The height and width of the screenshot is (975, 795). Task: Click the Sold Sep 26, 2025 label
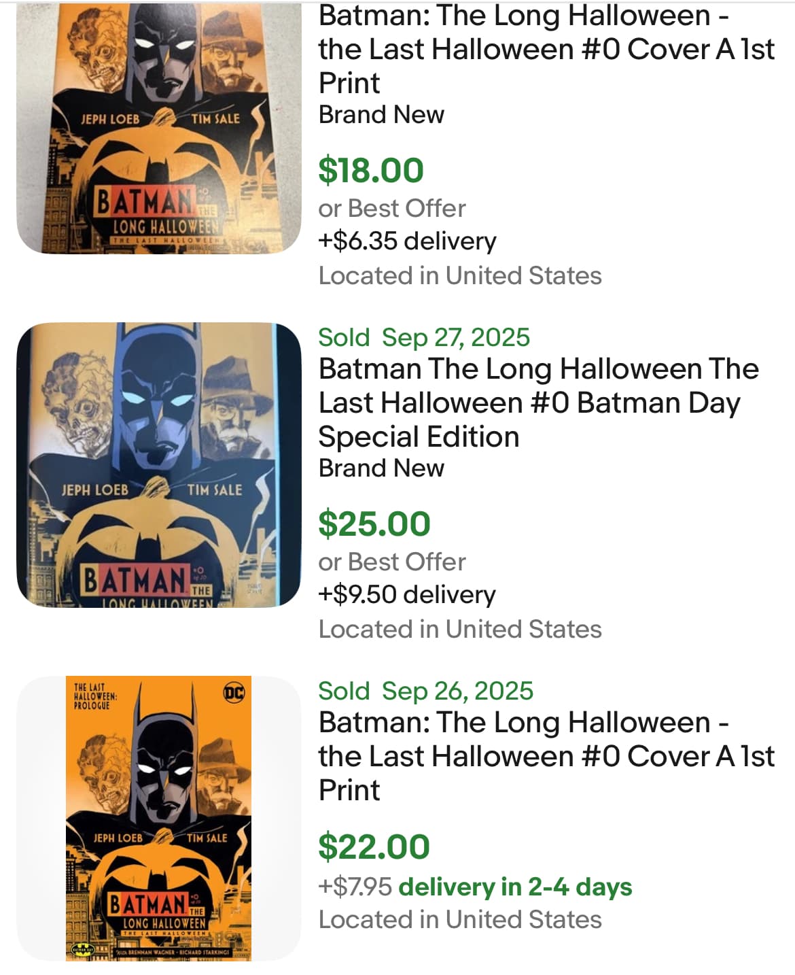425,691
